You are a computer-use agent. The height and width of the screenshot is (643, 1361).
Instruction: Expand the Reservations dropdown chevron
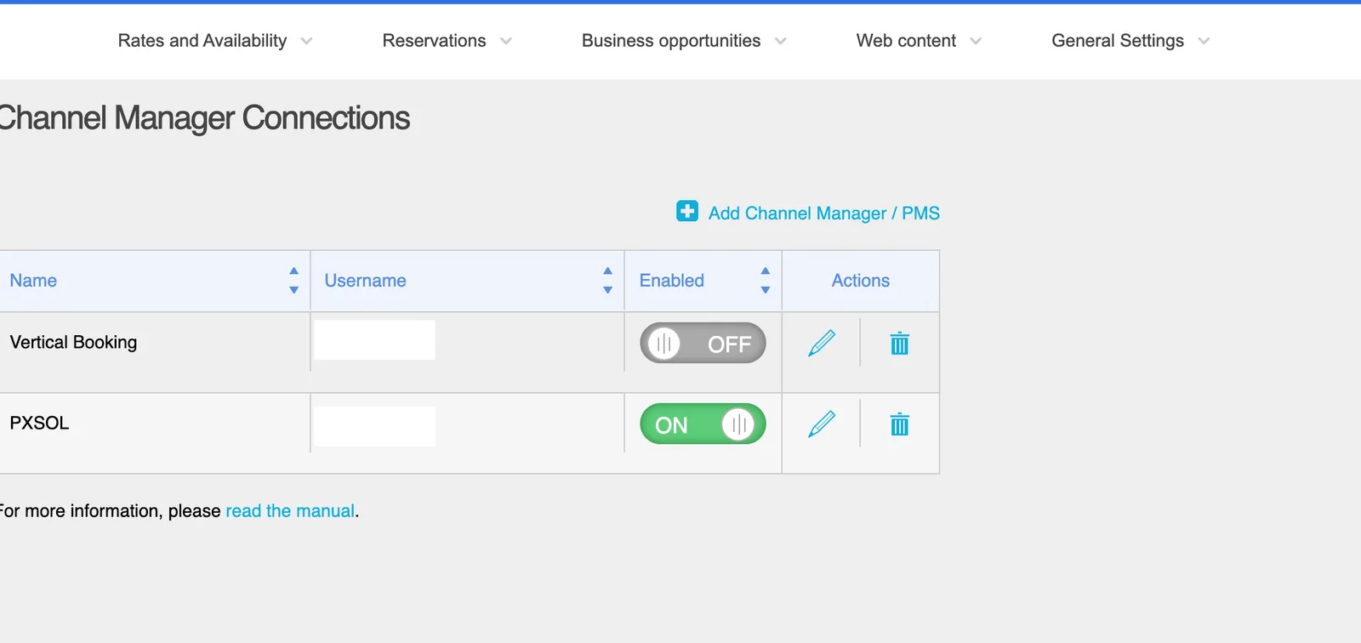pyautogui.click(x=506, y=41)
